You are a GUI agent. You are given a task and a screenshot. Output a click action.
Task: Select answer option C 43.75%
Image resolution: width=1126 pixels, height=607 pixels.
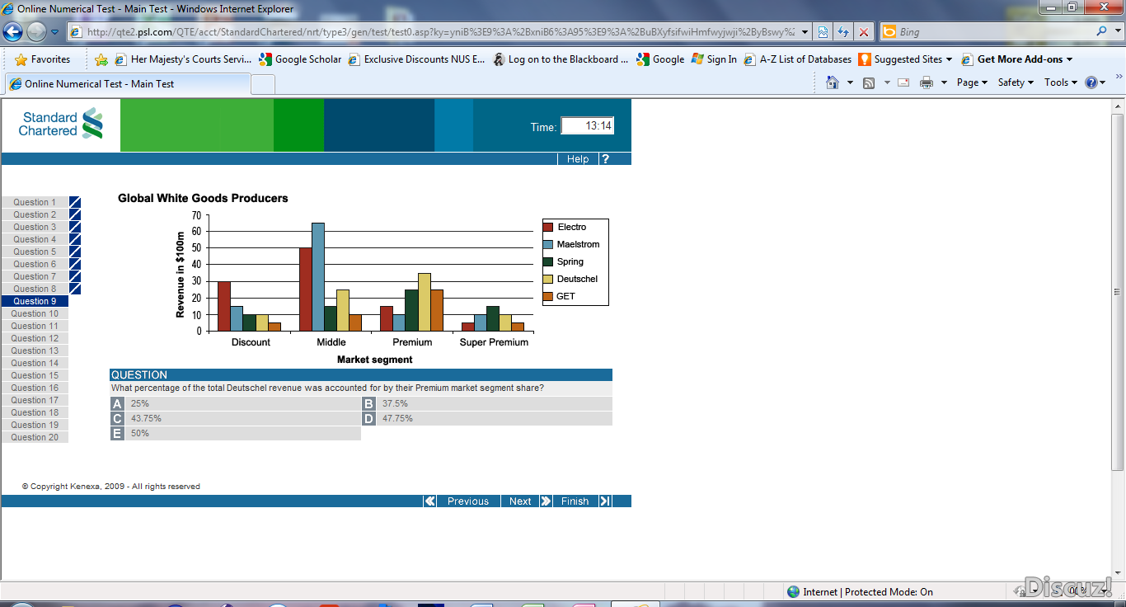click(236, 419)
